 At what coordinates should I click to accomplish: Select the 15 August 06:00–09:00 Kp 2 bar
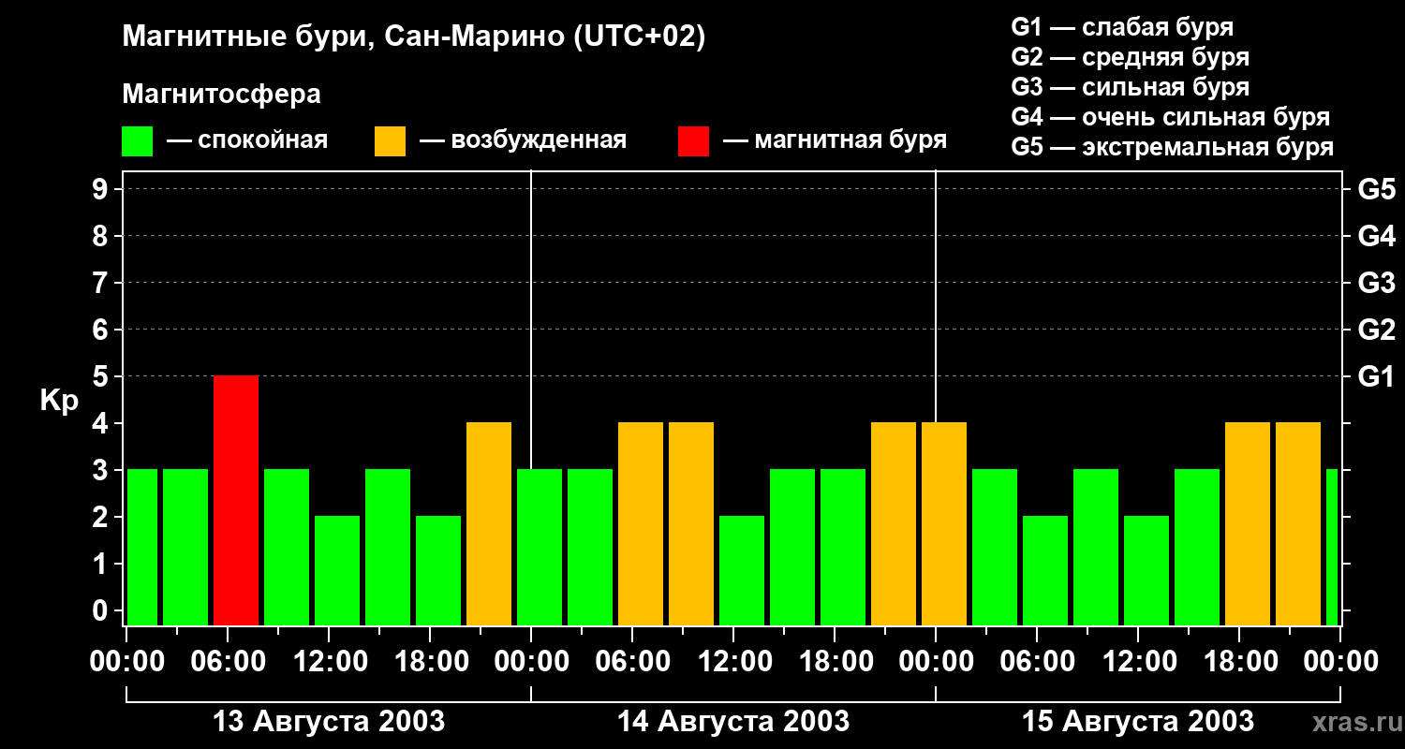pos(1045,571)
